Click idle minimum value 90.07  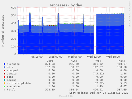point(75,67)
